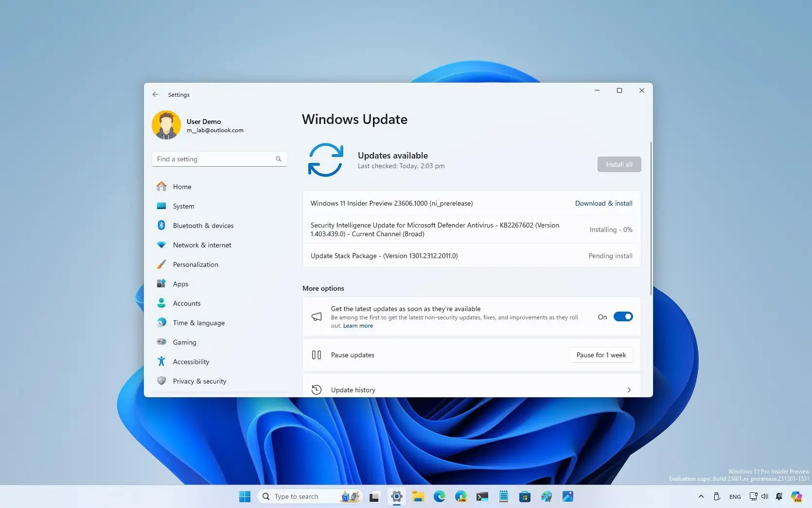This screenshot has height=508, width=812.
Task: Open Bluetooth & devices settings in sidebar
Action: tap(162, 225)
